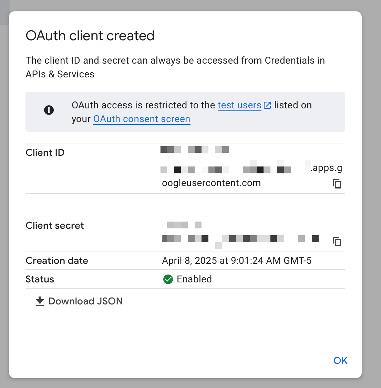Click the Enabled status text

click(x=194, y=279)
